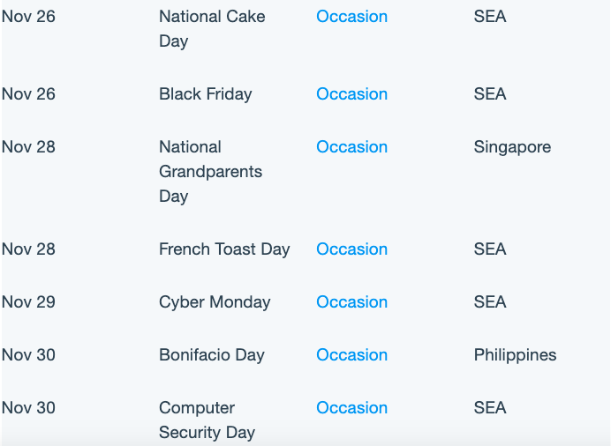Select the Computer Security Day event name
611x446 pixels.
pos(207,420)
